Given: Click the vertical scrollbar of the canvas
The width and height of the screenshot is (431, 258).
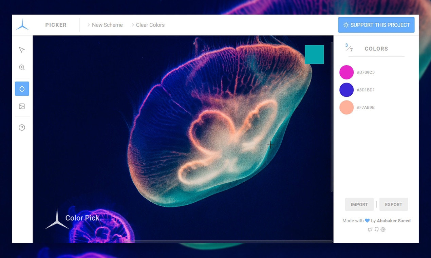Looking at the screenshot, I should point(332,117).
